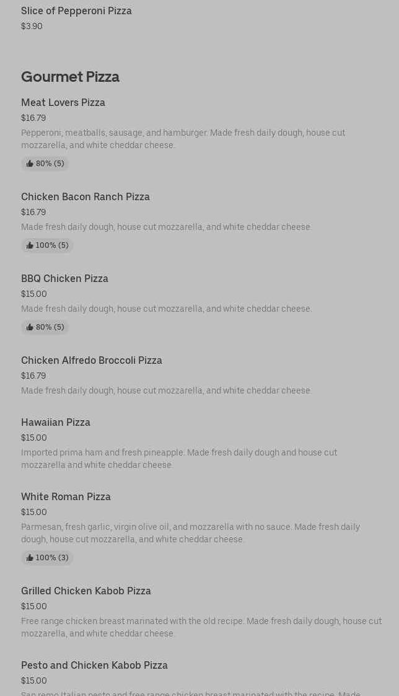Click the $3.90 pepperoni slice price

point(32,26)
